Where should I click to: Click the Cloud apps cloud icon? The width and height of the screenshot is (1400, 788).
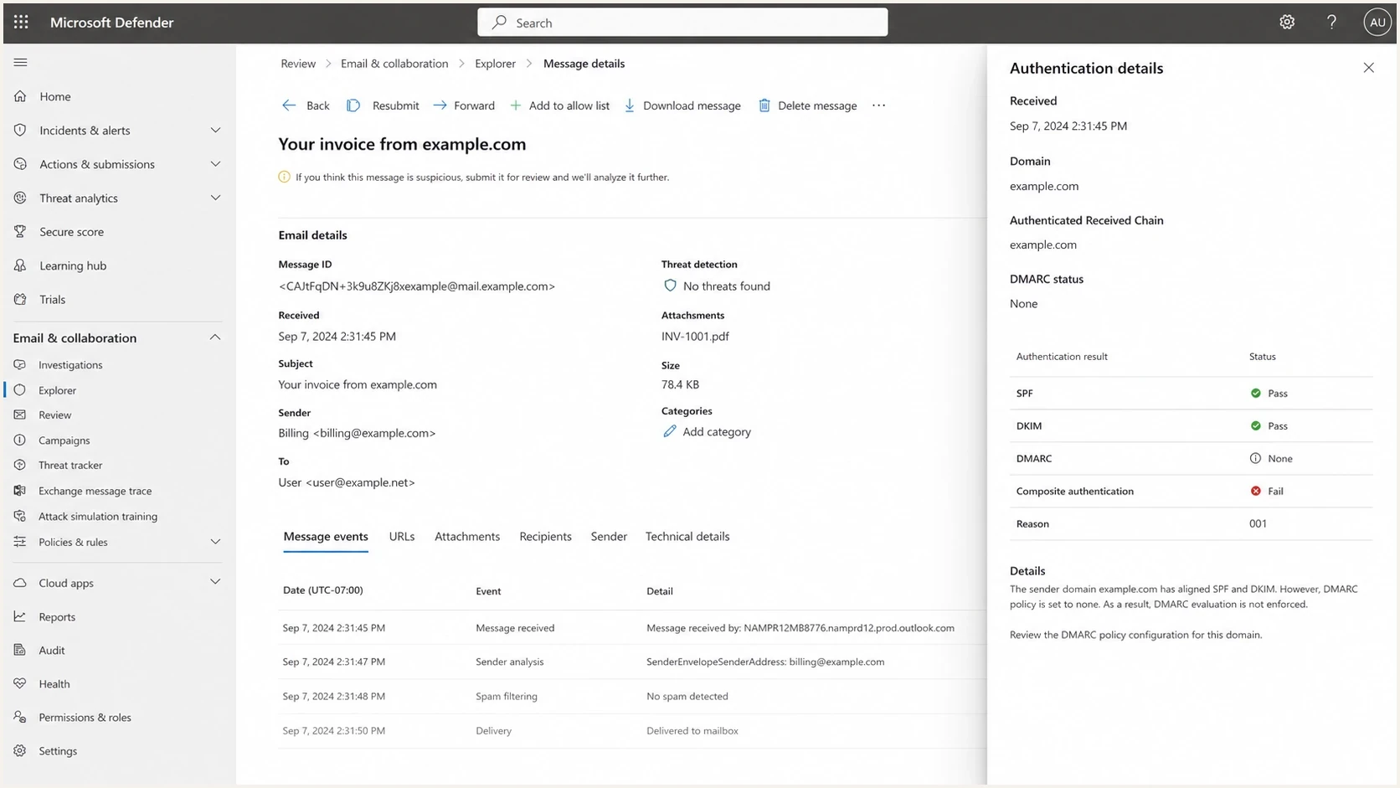click(x=20, y=583)
